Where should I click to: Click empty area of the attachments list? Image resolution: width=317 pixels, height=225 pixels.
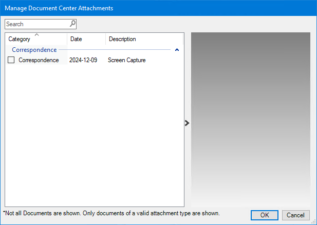tap(92, 139)
